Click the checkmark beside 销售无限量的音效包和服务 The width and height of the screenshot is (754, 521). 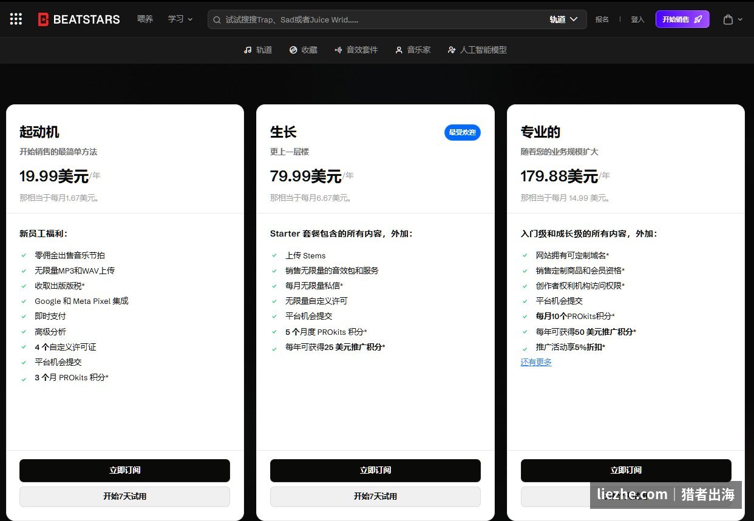[274, 271]
